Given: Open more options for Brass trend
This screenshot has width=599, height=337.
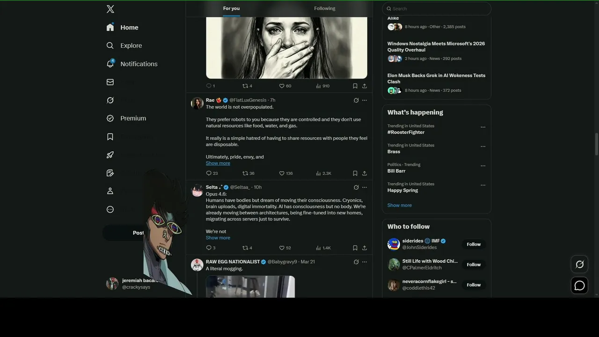Looking at the screenshot, I should click(483, 146).
